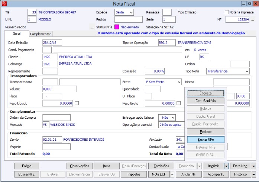Switch to the Complementar tab

coord(41,34)
